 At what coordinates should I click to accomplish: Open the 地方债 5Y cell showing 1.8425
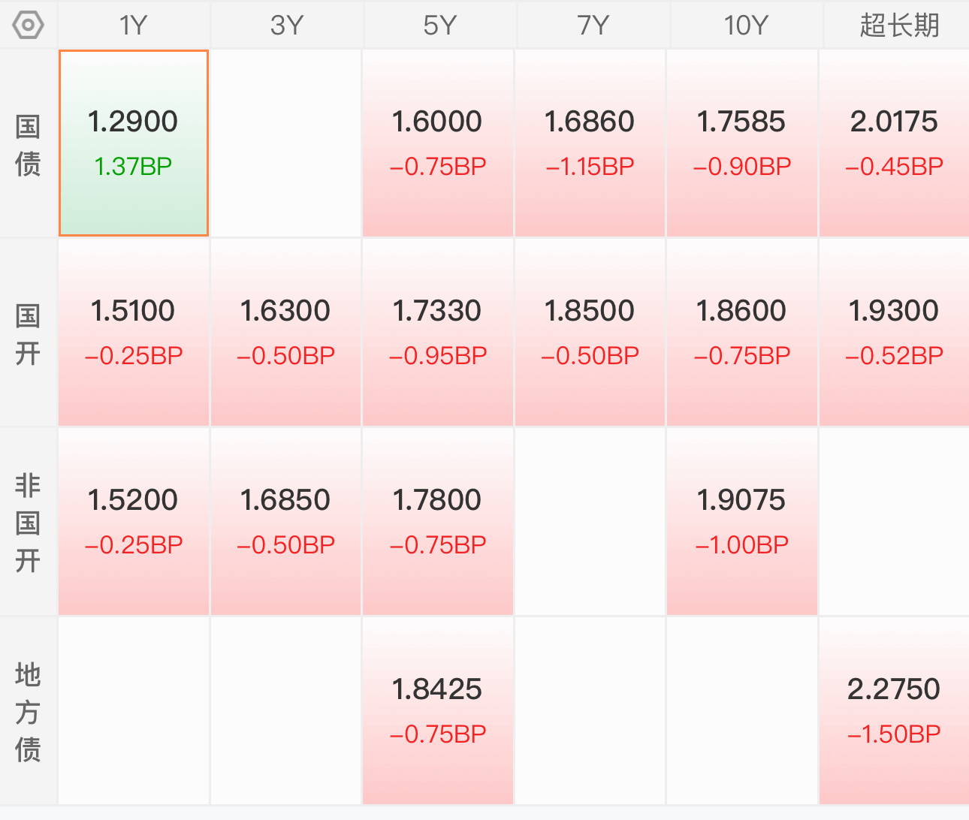coord(438,711)
